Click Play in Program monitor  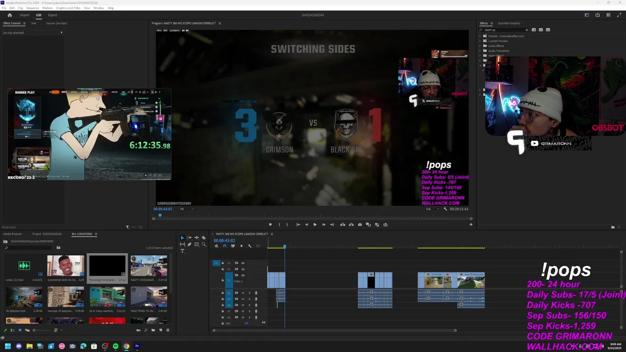click(315, 224)
